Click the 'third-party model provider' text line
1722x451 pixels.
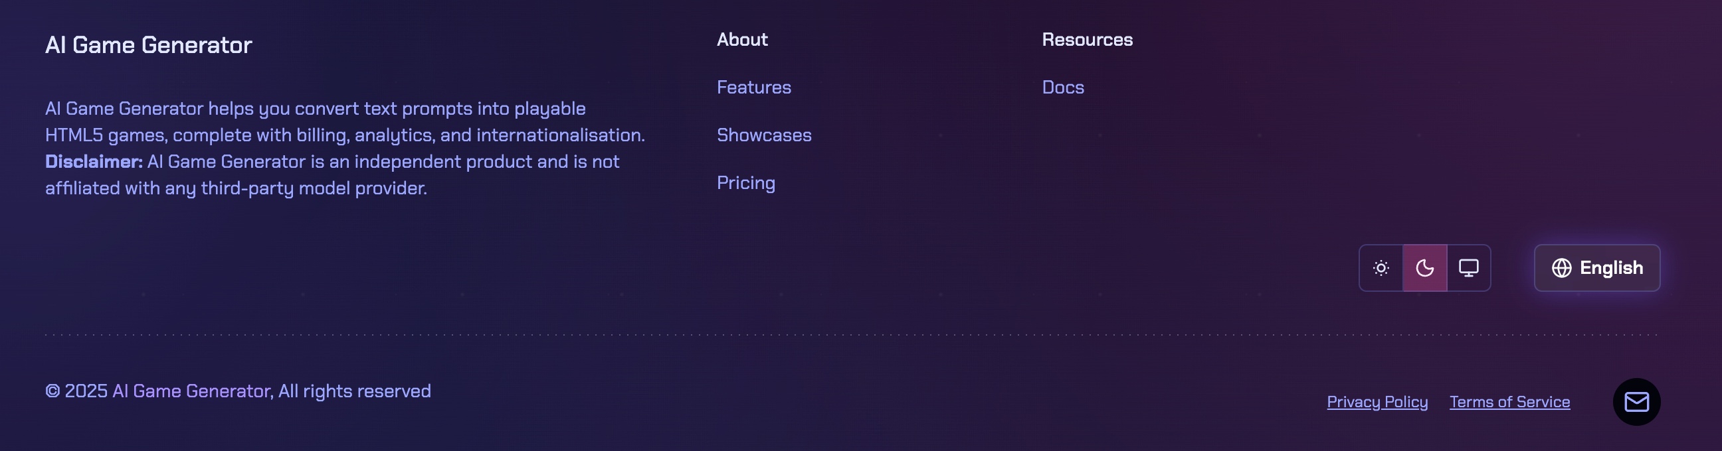pyautogui.click(x=236, y=188)
